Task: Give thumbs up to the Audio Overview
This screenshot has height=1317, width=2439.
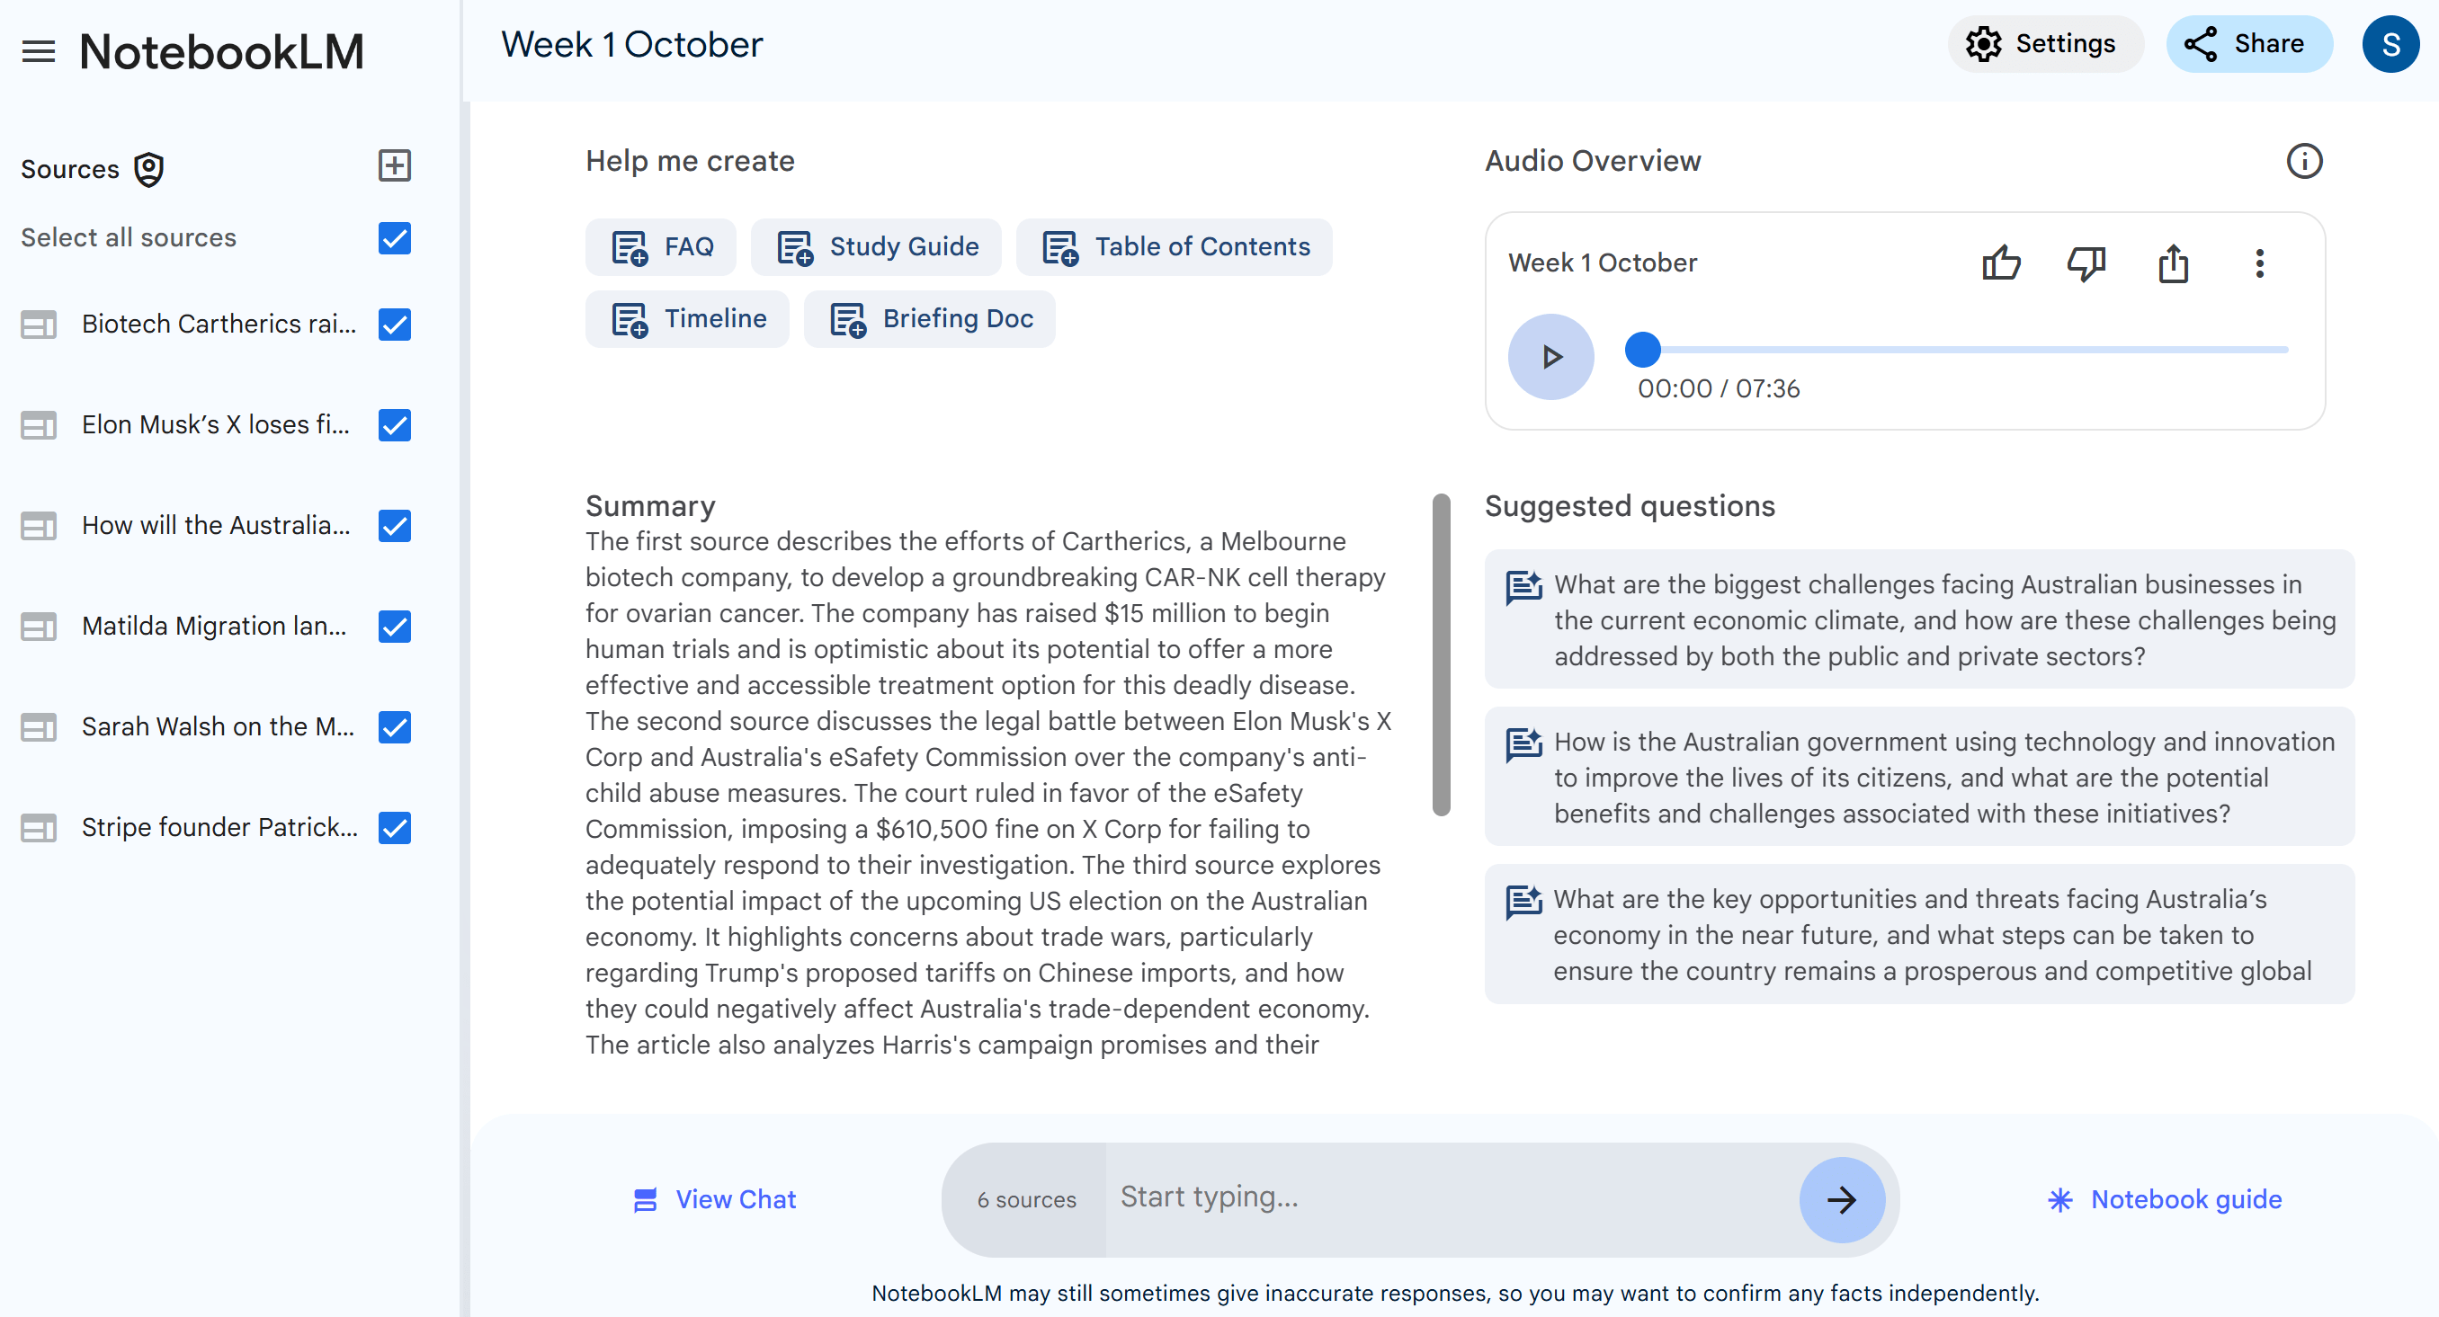Action: tap(2002, 264)
